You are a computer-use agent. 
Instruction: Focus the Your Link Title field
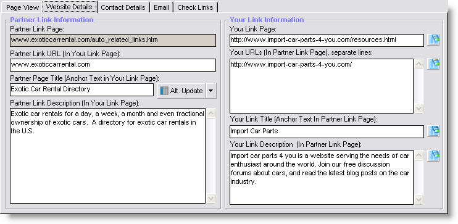[x=327, y=131]
